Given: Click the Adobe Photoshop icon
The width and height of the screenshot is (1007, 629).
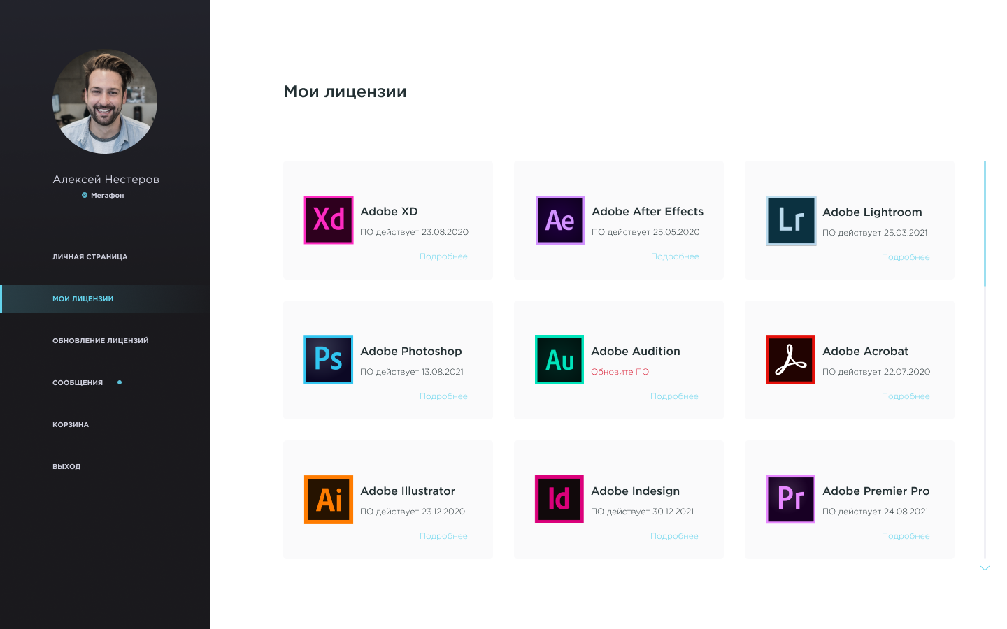Looking at the screenshot, I should click(x=329, y=360).
